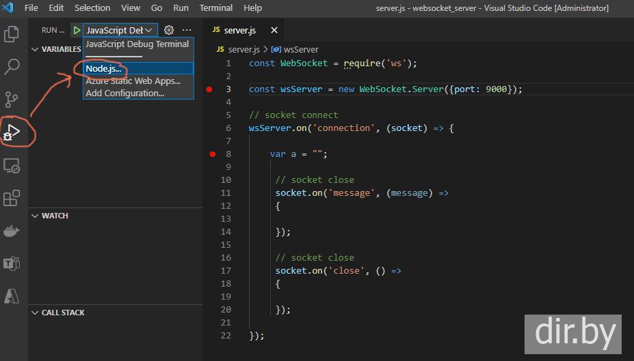Open the Docker view icon
The height and width of the screenshot is (361, 634).
pos(12,231)
